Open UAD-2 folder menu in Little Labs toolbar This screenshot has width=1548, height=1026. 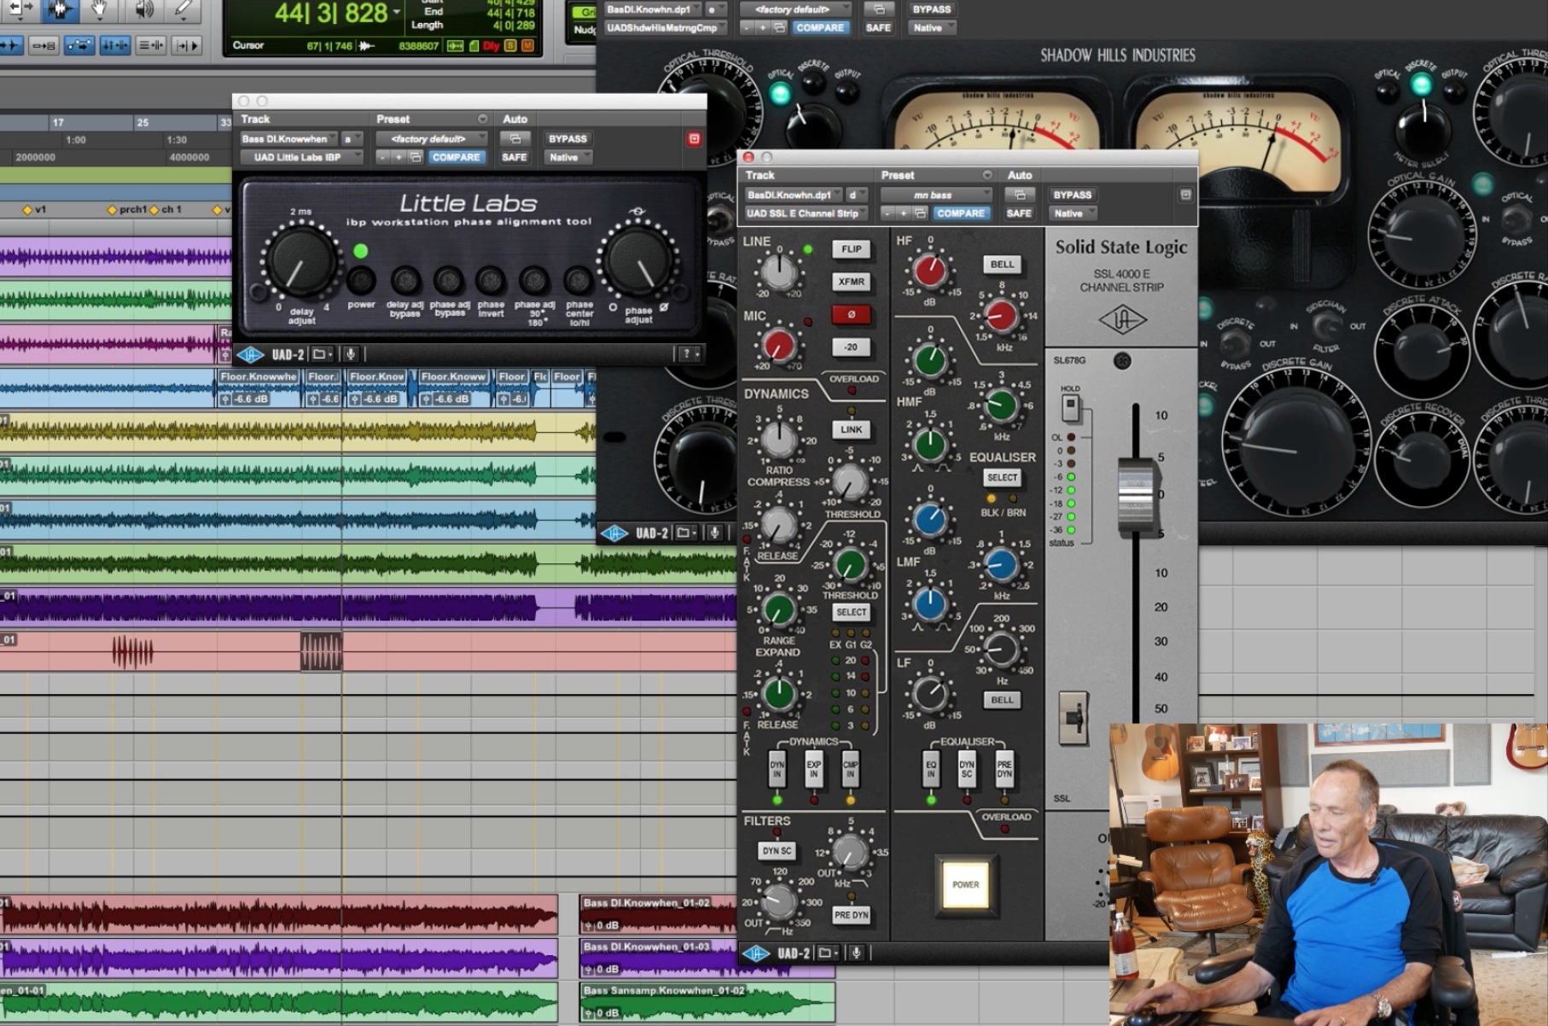pos(322,354)
